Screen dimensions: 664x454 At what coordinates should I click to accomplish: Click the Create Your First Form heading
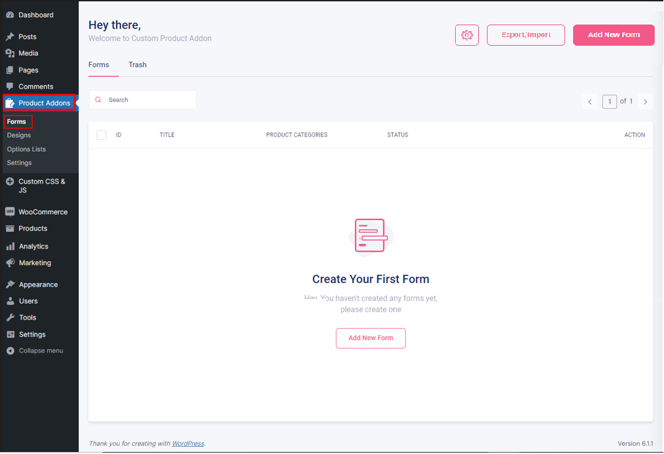371,279
